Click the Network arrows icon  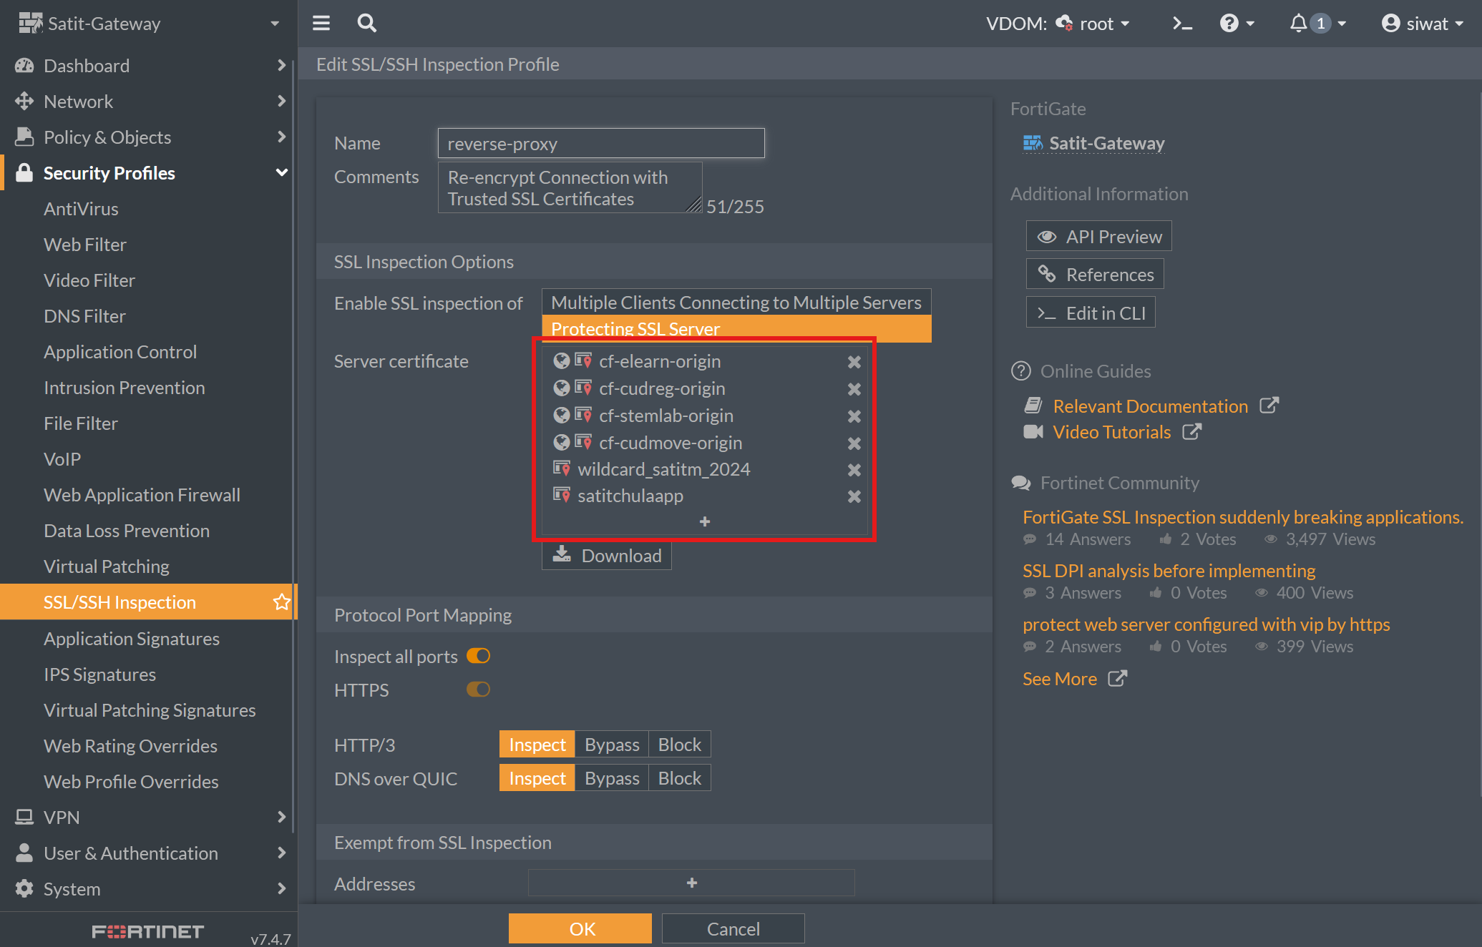tap(24, 102)
